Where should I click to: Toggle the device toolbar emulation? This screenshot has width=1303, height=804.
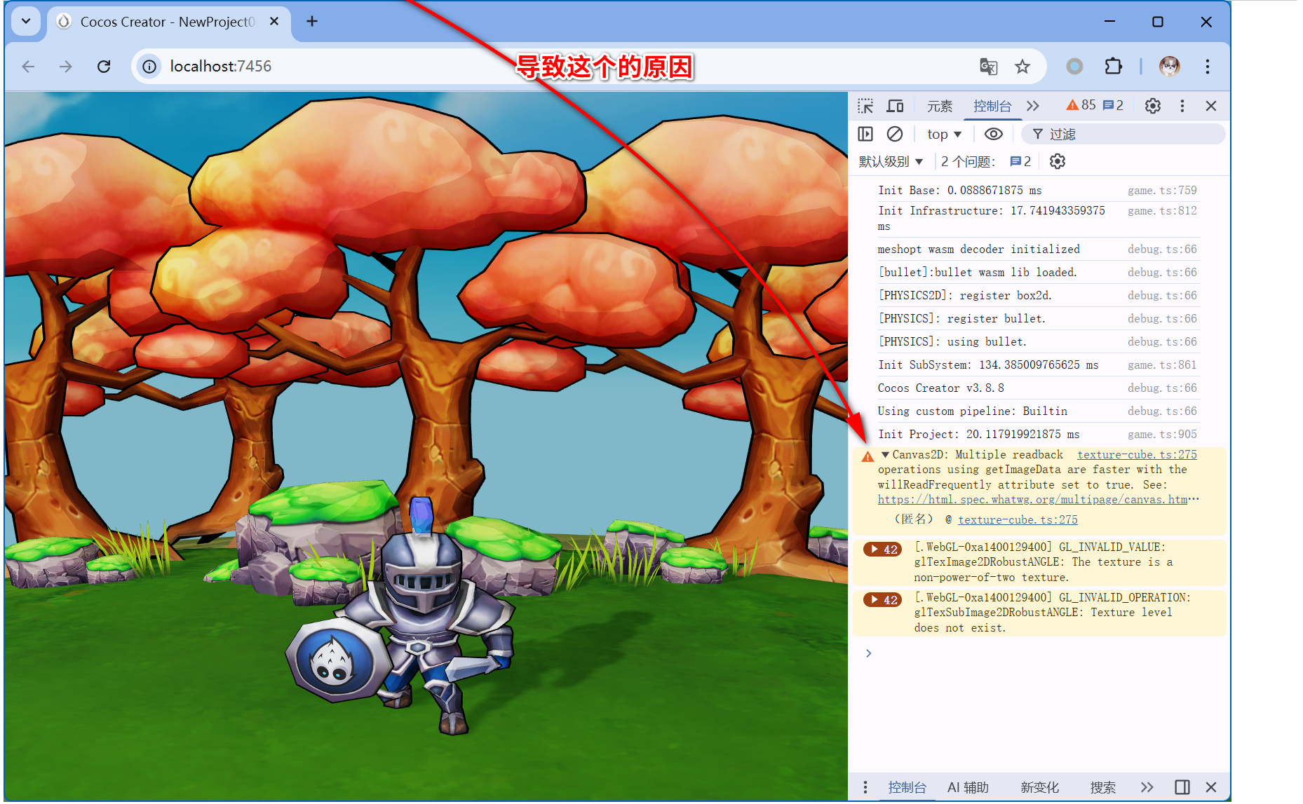(895, 106)
